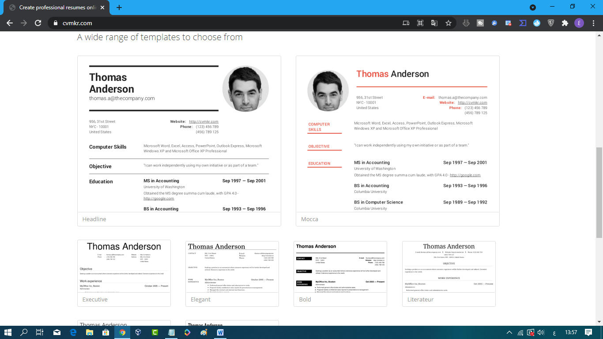Expand hidden system tray icons
This screenshot has width=603, height=339.
[x=509, y=332]
